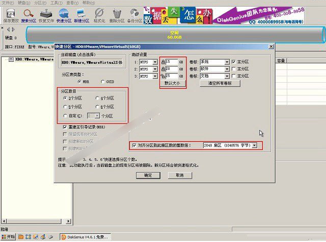This screenshot has width=326, height=242.
Task: Click the Save Changes (保存更改) toolbar icon
Action: tap(11, 15)
